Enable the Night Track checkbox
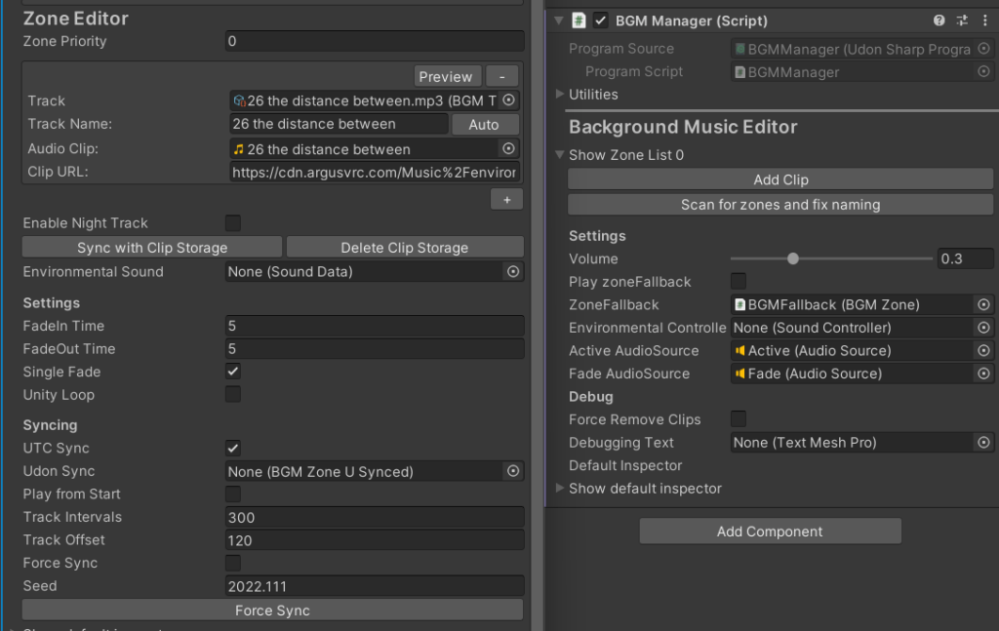Viewport: 999px width, 631px height. (233, 223)
